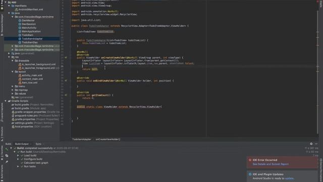Open item_row.xml layout

30,82
